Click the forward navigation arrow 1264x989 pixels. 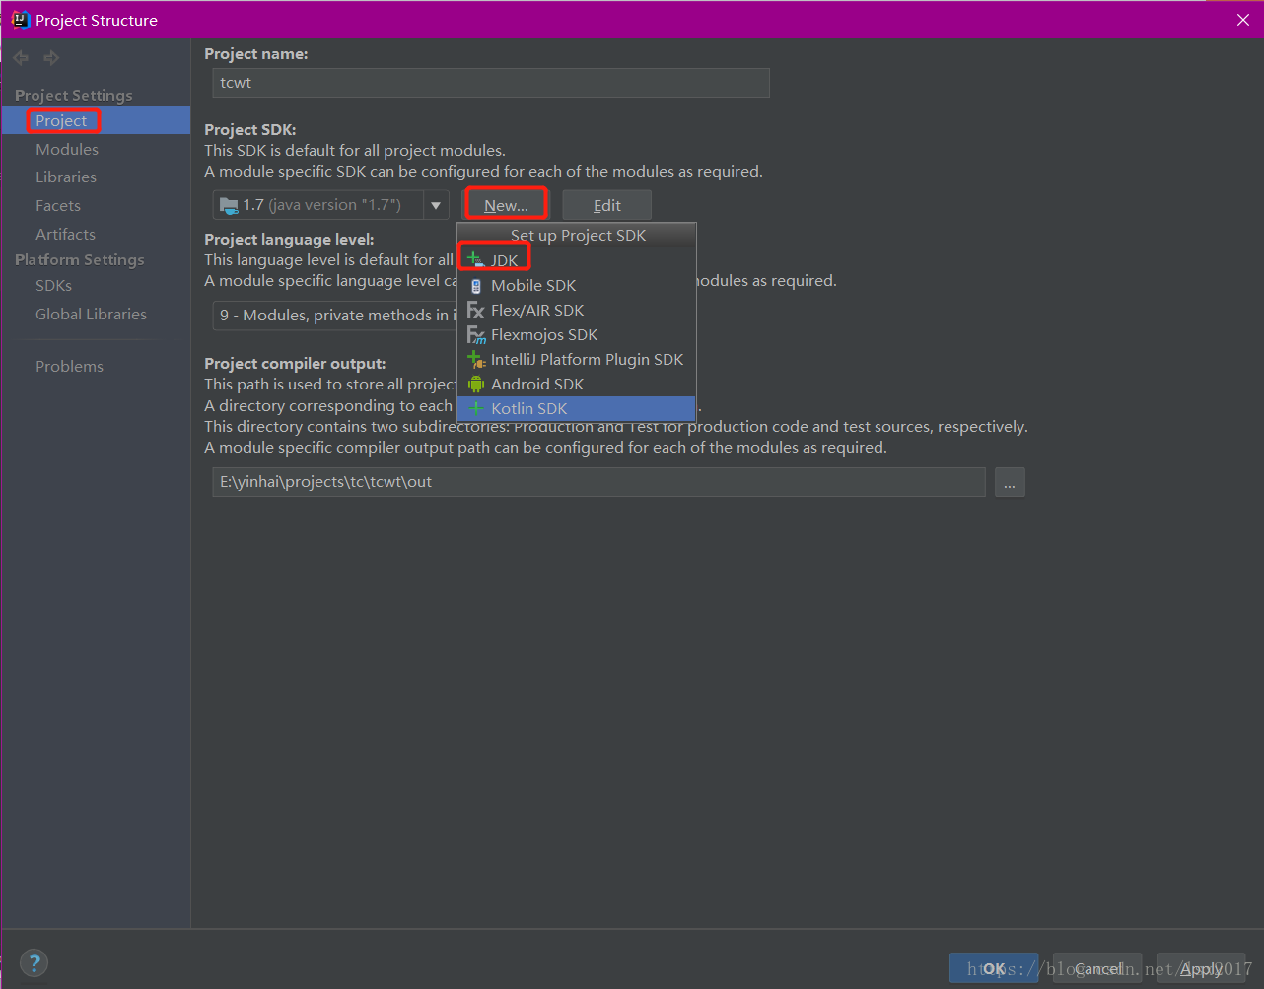51,58
